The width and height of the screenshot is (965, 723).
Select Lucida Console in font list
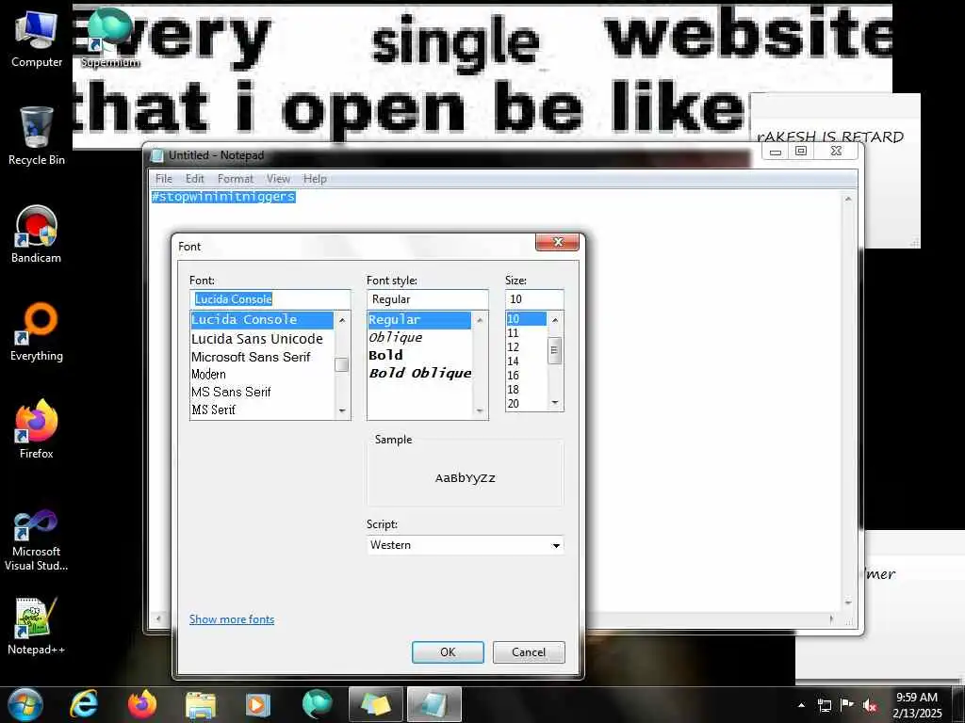262,320
